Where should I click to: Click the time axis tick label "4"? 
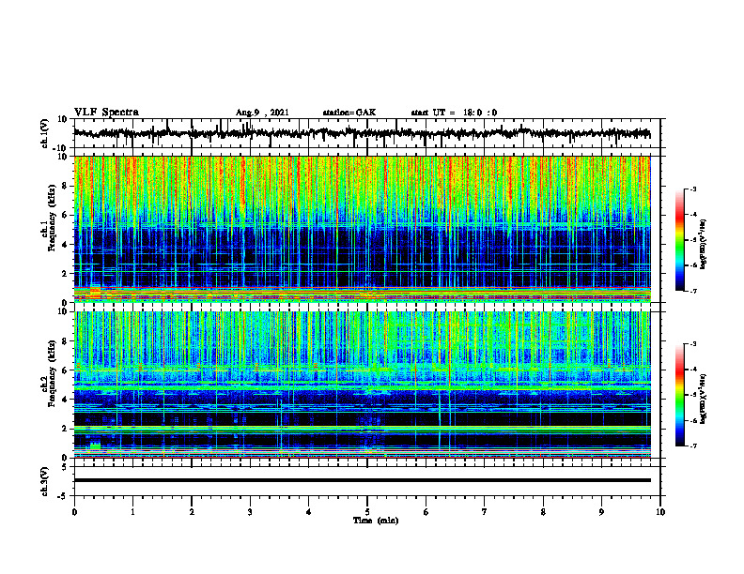309,512
